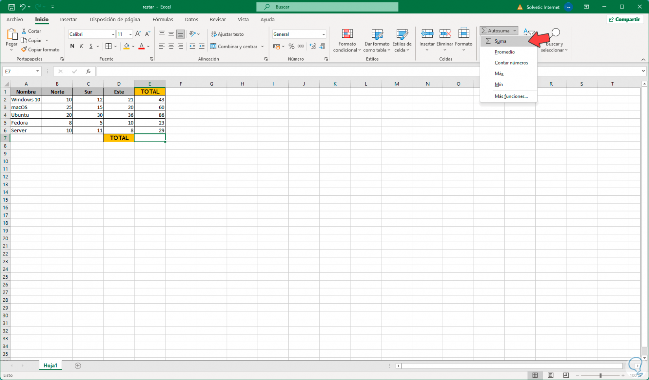Click the red font color swatch
The image size is (649, 380).
[142, 46]
